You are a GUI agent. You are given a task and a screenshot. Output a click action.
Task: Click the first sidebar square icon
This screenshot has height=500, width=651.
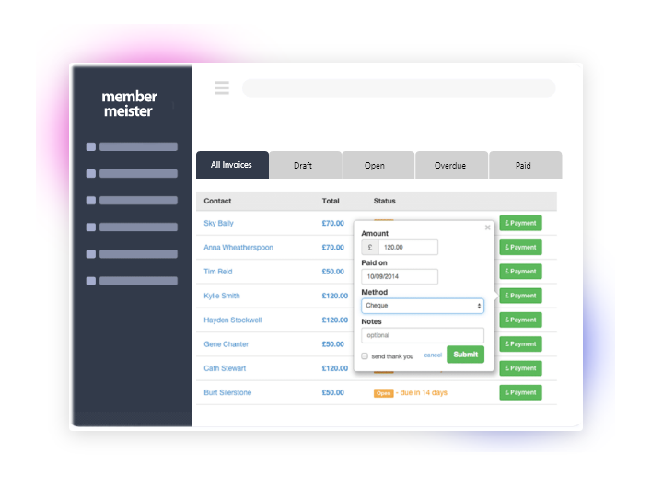click(x=90, y=146)
